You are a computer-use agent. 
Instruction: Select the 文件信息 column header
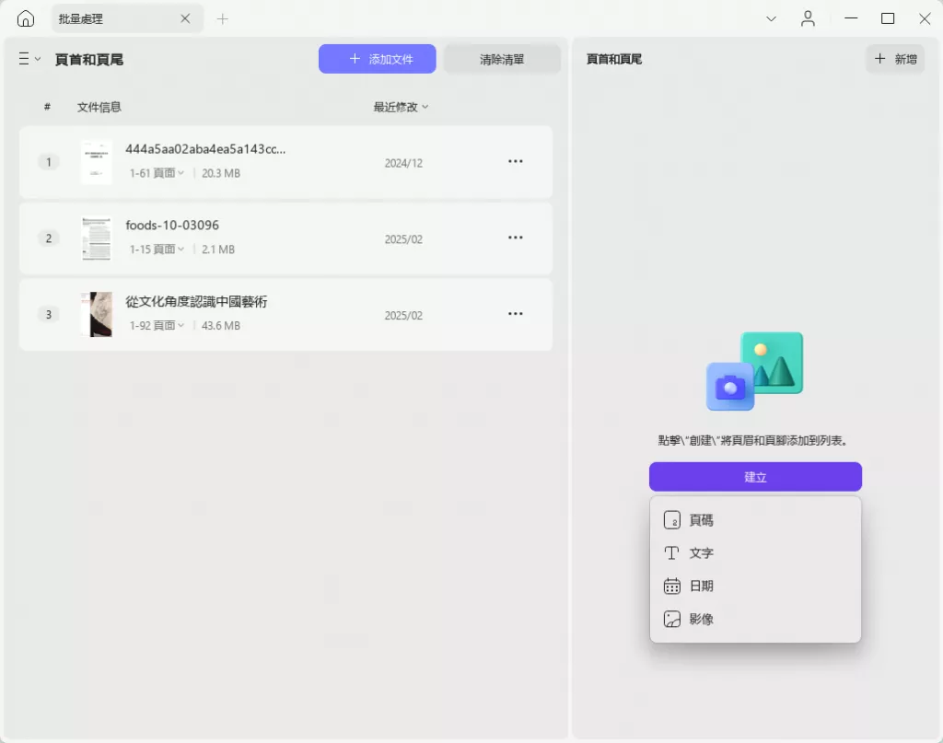[99, 107]
